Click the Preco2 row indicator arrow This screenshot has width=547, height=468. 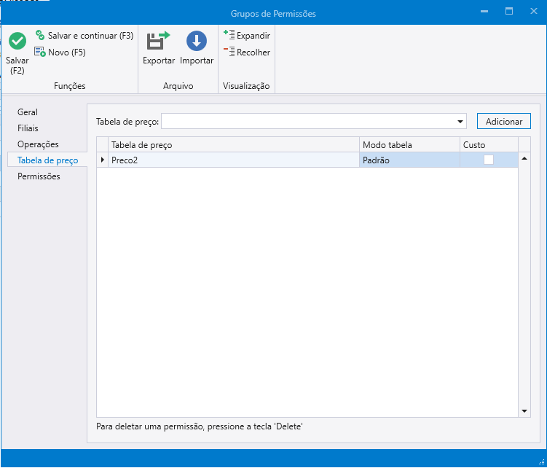click(x=102, y=160)
